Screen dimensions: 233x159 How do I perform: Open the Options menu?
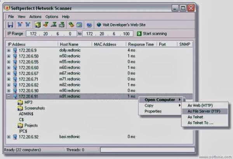tap(52, 17)
